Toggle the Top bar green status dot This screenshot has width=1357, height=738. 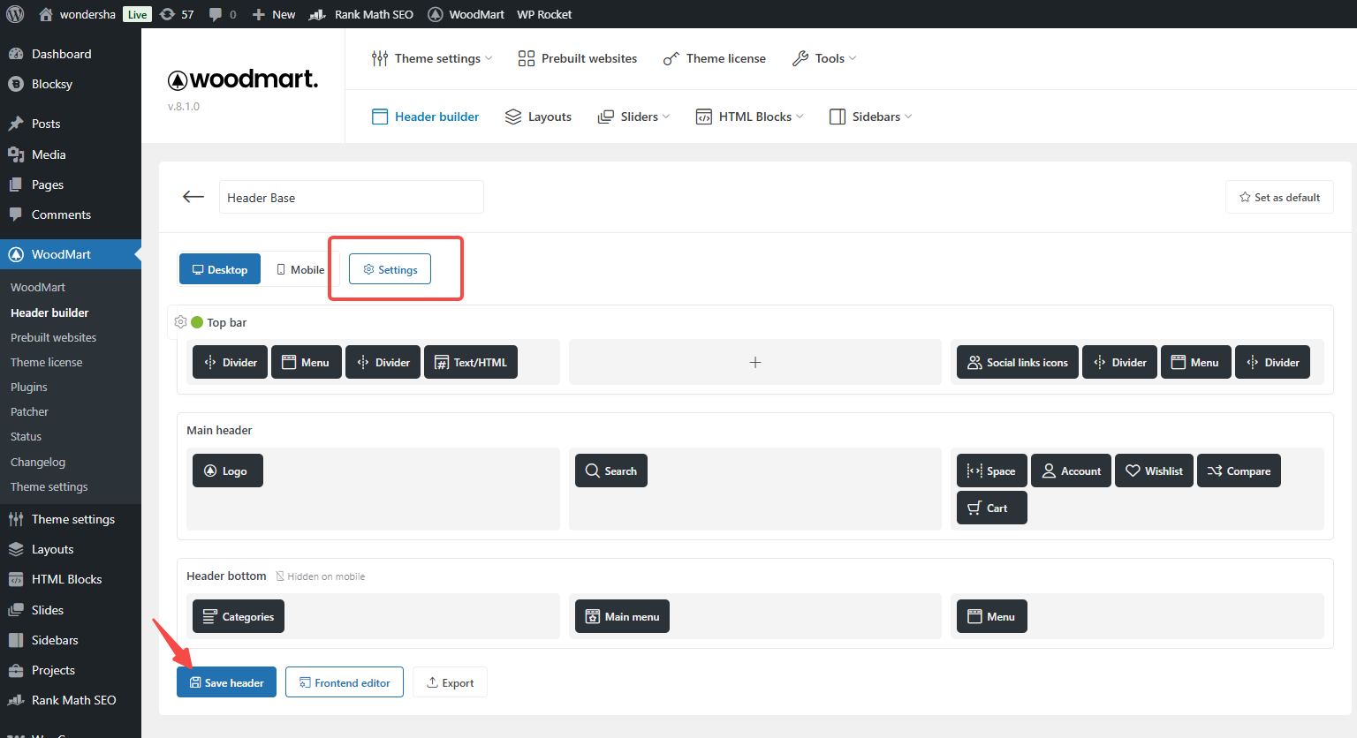[x=197, y=322]
